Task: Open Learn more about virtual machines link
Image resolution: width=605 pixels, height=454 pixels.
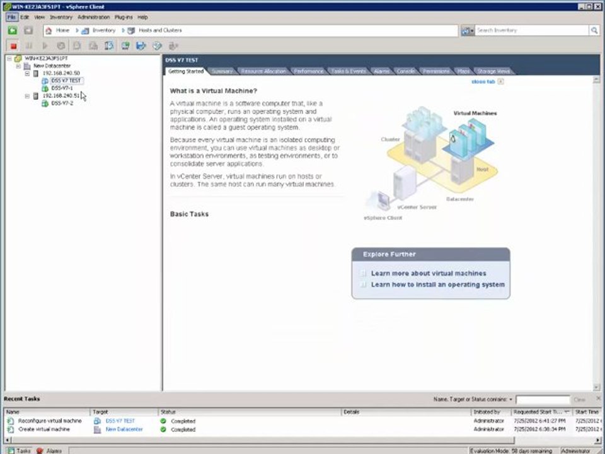Action: pos(429,273)
